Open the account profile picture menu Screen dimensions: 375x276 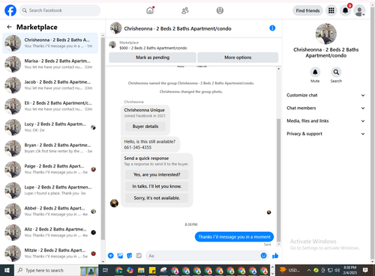point(359,10)
